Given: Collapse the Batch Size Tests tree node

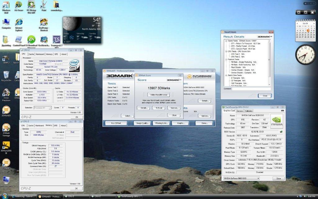Looking at the screenshot, I should click(x=226, y=75).
